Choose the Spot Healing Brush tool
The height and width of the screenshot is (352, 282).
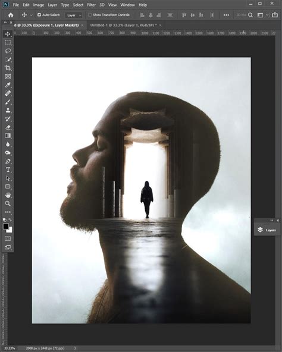[8, 93]
